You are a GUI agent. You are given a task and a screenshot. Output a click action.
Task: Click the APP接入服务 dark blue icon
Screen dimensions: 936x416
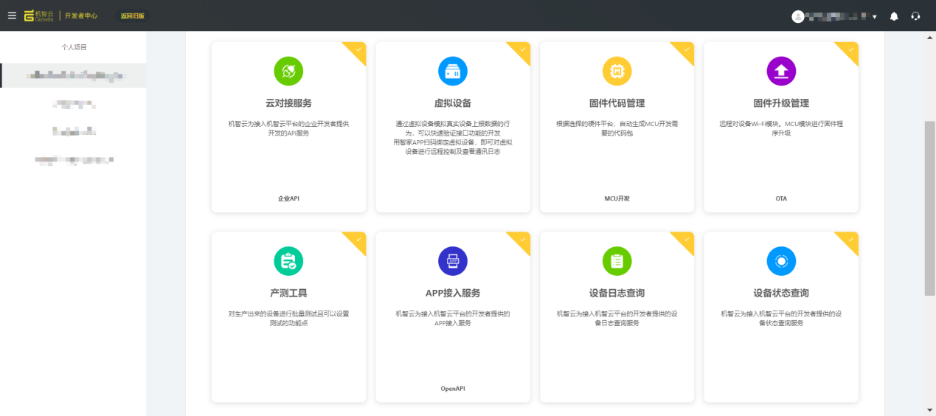click(452, 261)
